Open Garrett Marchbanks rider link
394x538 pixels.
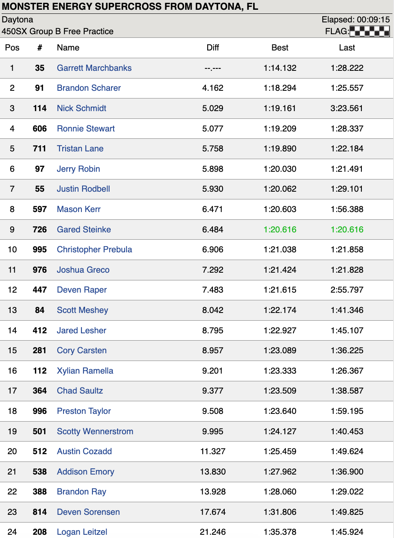[x=94, y=68]
